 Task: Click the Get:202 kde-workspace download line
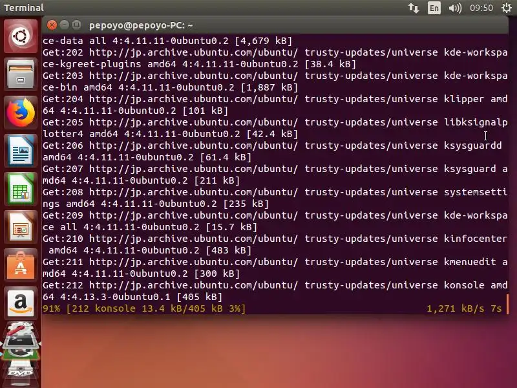point(275,58)
